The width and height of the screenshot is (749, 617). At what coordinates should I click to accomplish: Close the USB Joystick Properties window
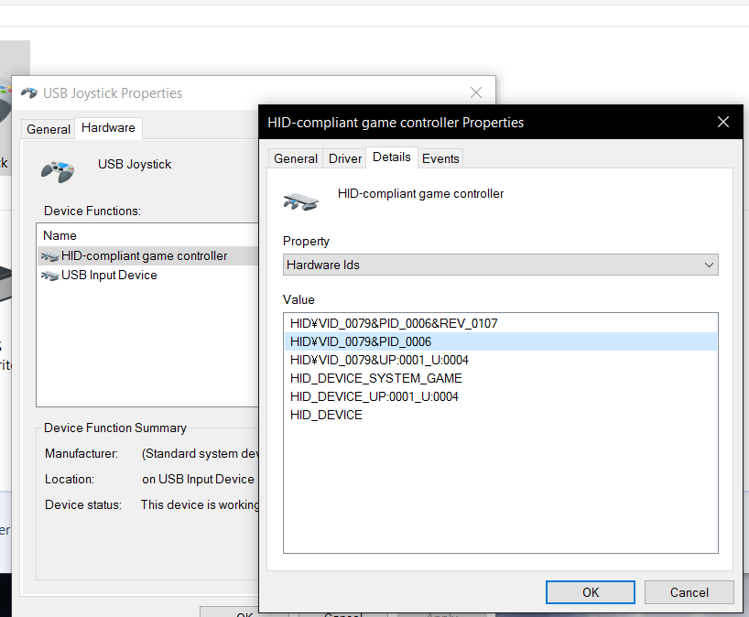tap(476, 92)
